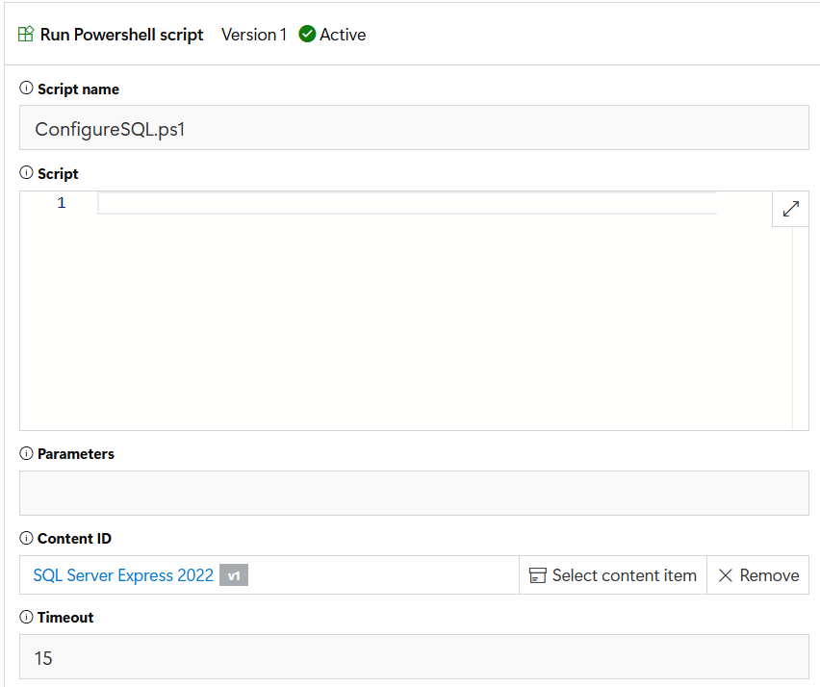Click the Run Powershell script header icon
Image resolution: width=820 pixels, height=687 pixels.
(x=26, y=35)
